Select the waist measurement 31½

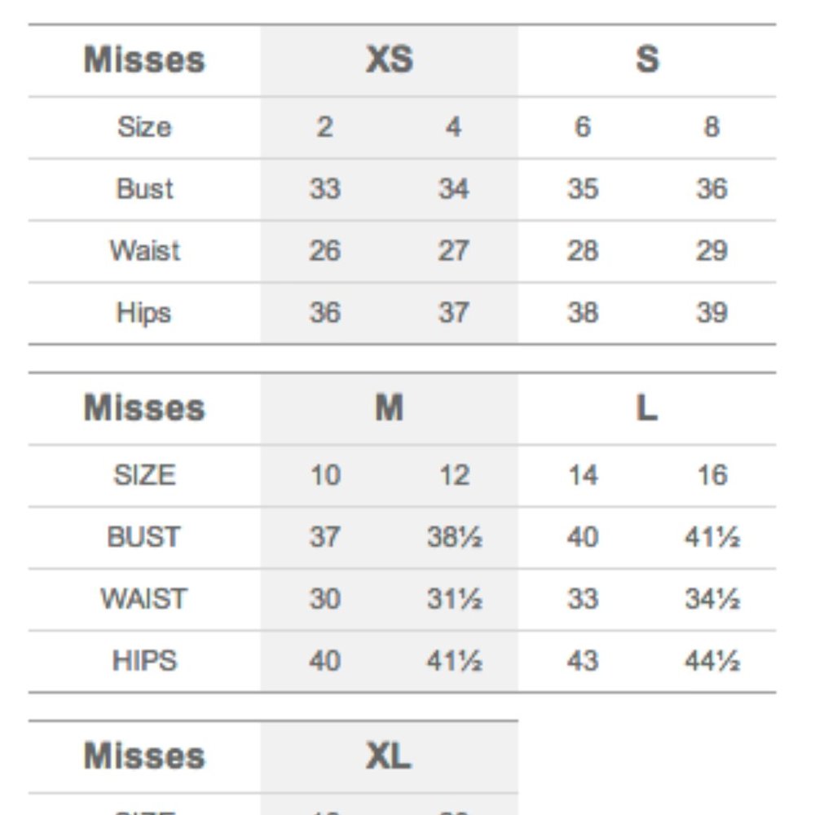pyautogui.click(x=454, y=599)
